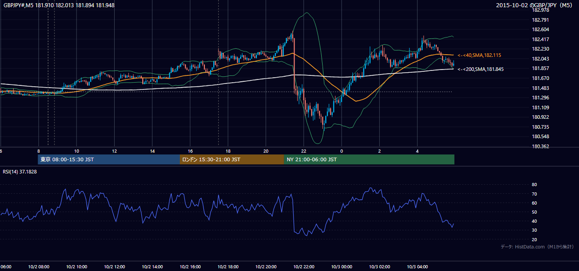Click the 200 SMA 181.845 label
Viewport: 579px width, 271px height.
[x=480, y=69]
